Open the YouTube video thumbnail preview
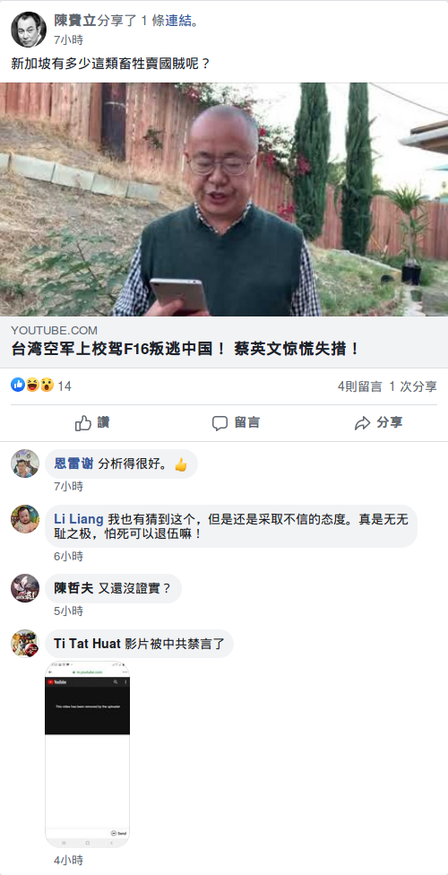448x875 pixels. point(224,199)
